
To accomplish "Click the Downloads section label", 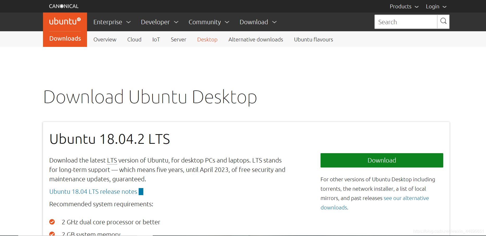I will pyautogui.click(x=65, y=39).
